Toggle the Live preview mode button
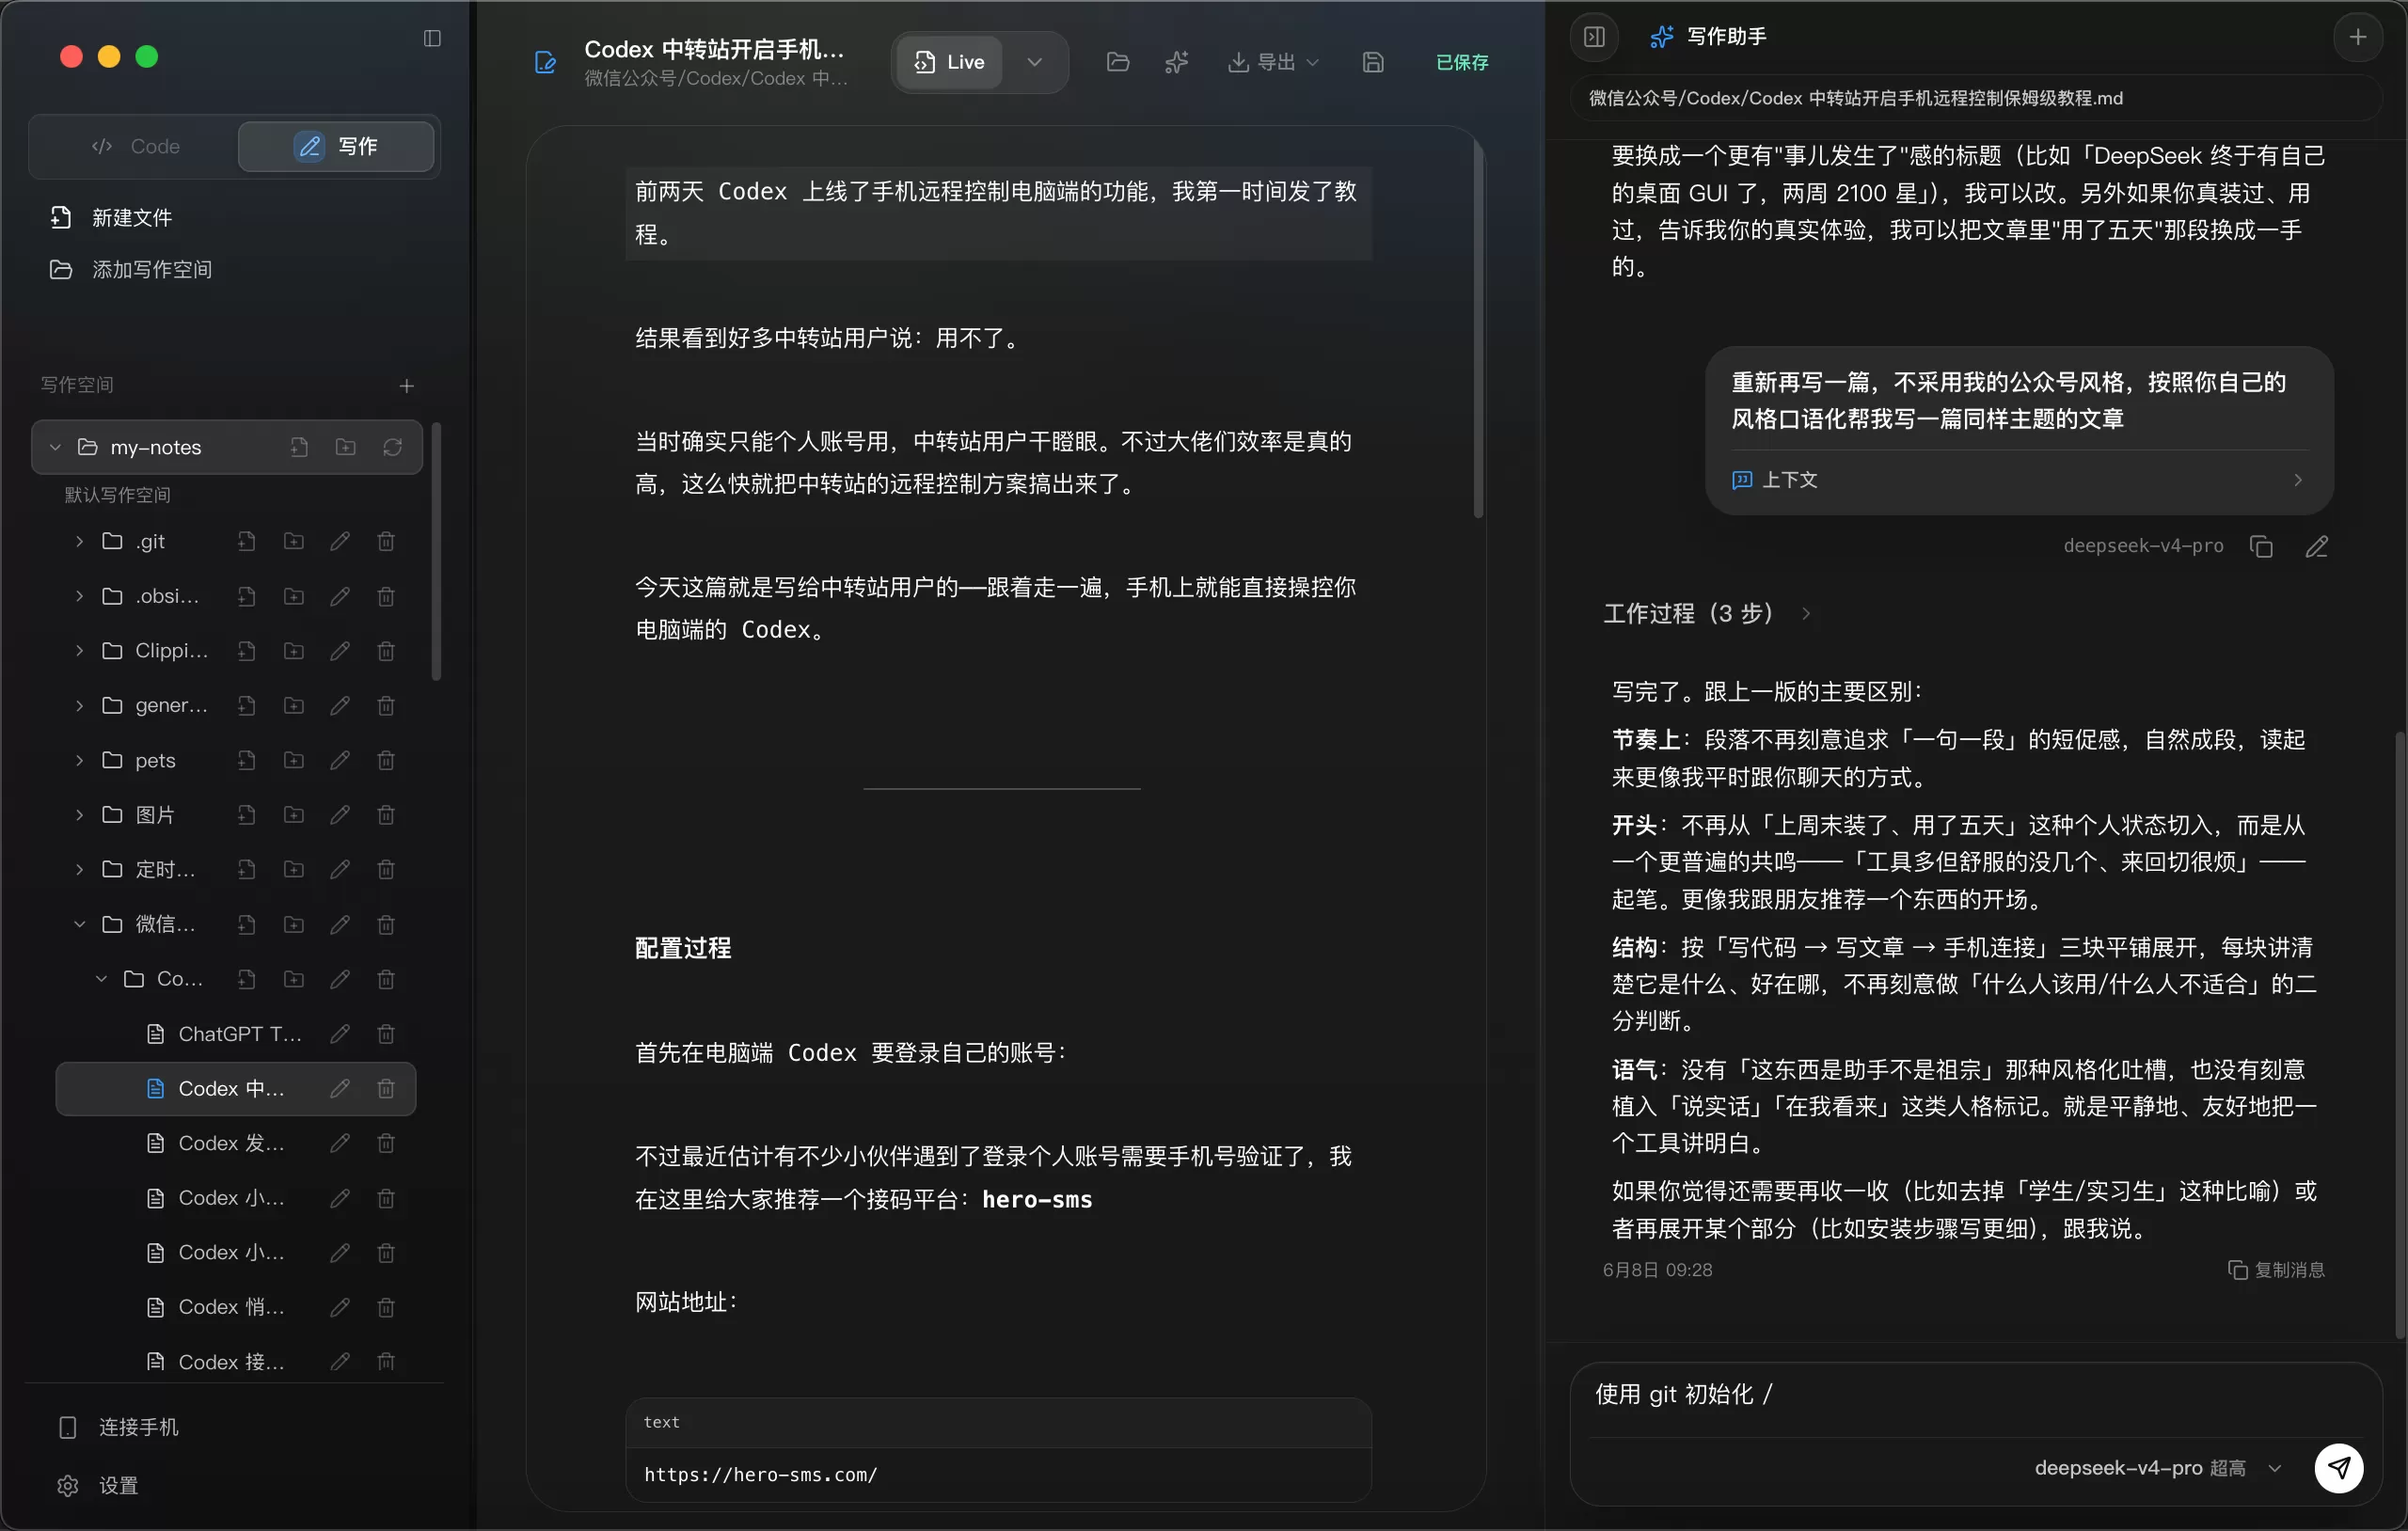The width and height of the screenshot is (2408, 1531). (x=949, y=62)
